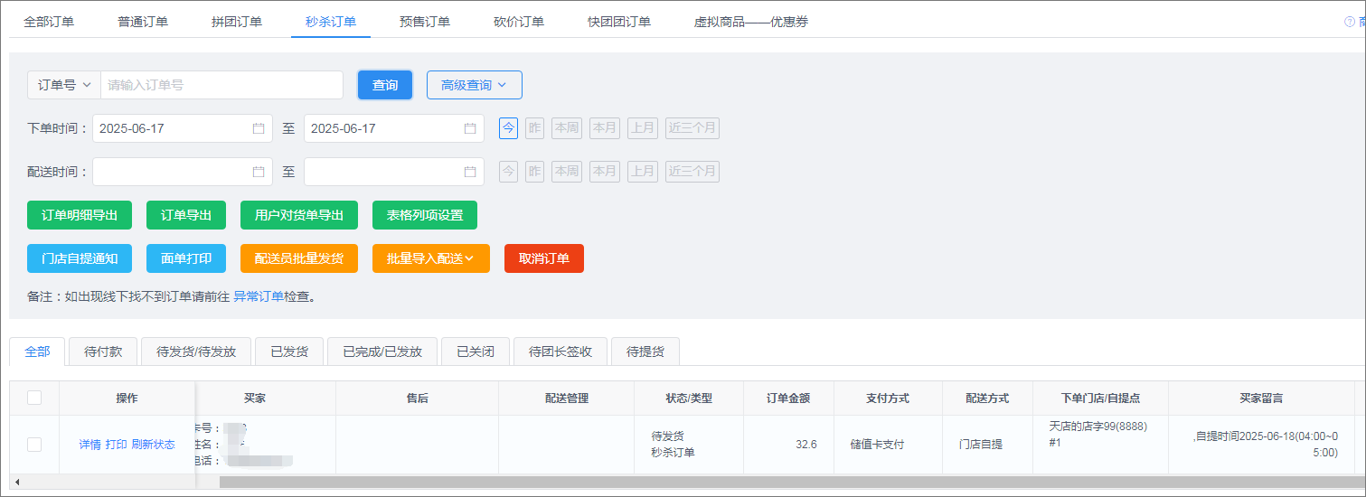1366x497 pixels.
Task: Select 近三个月 shortcut for 下单时间
Action: tap(692, 128)
